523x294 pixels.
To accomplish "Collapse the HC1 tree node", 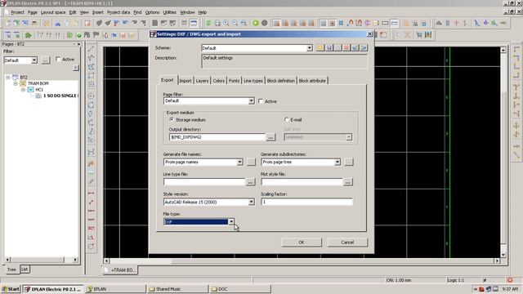I will click(23, 90).
